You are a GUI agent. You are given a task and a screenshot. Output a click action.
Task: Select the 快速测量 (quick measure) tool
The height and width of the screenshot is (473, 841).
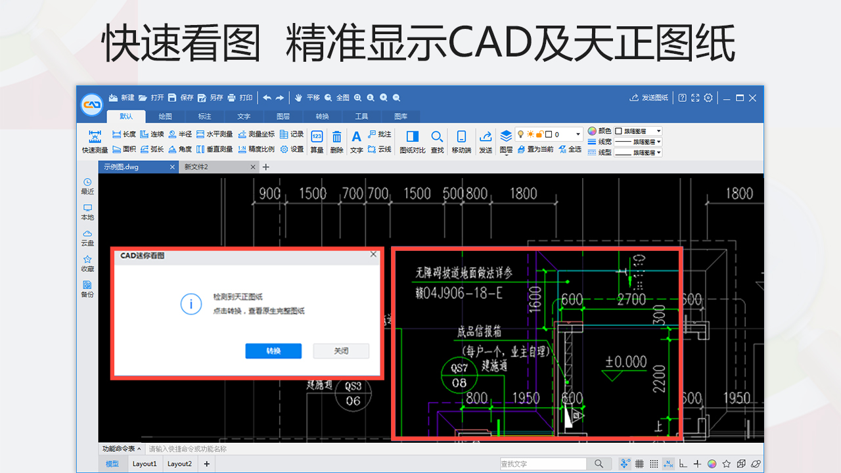click(x=95, y=141)
